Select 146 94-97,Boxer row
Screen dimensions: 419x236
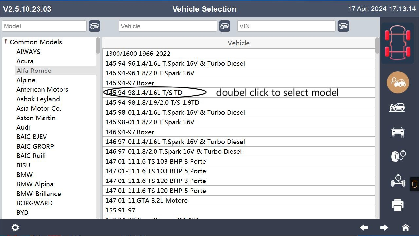click(239, 132)
